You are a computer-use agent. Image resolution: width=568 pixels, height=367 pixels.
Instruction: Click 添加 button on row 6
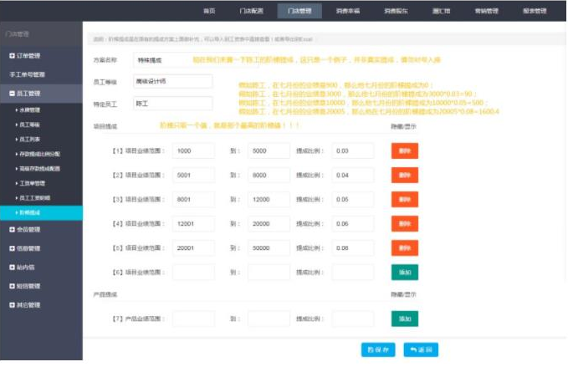[404, 272]
